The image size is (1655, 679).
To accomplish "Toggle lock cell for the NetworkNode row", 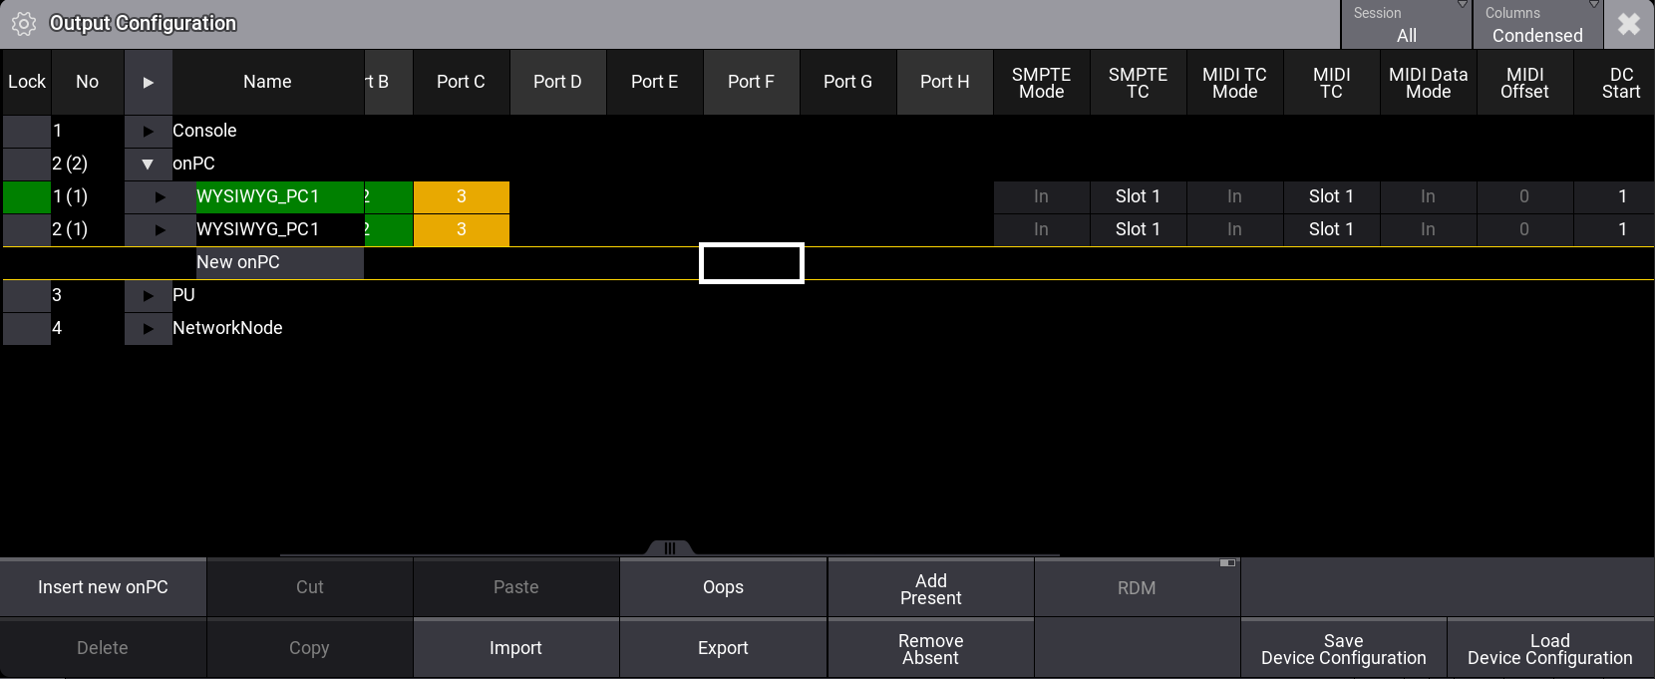I will 27,328.
